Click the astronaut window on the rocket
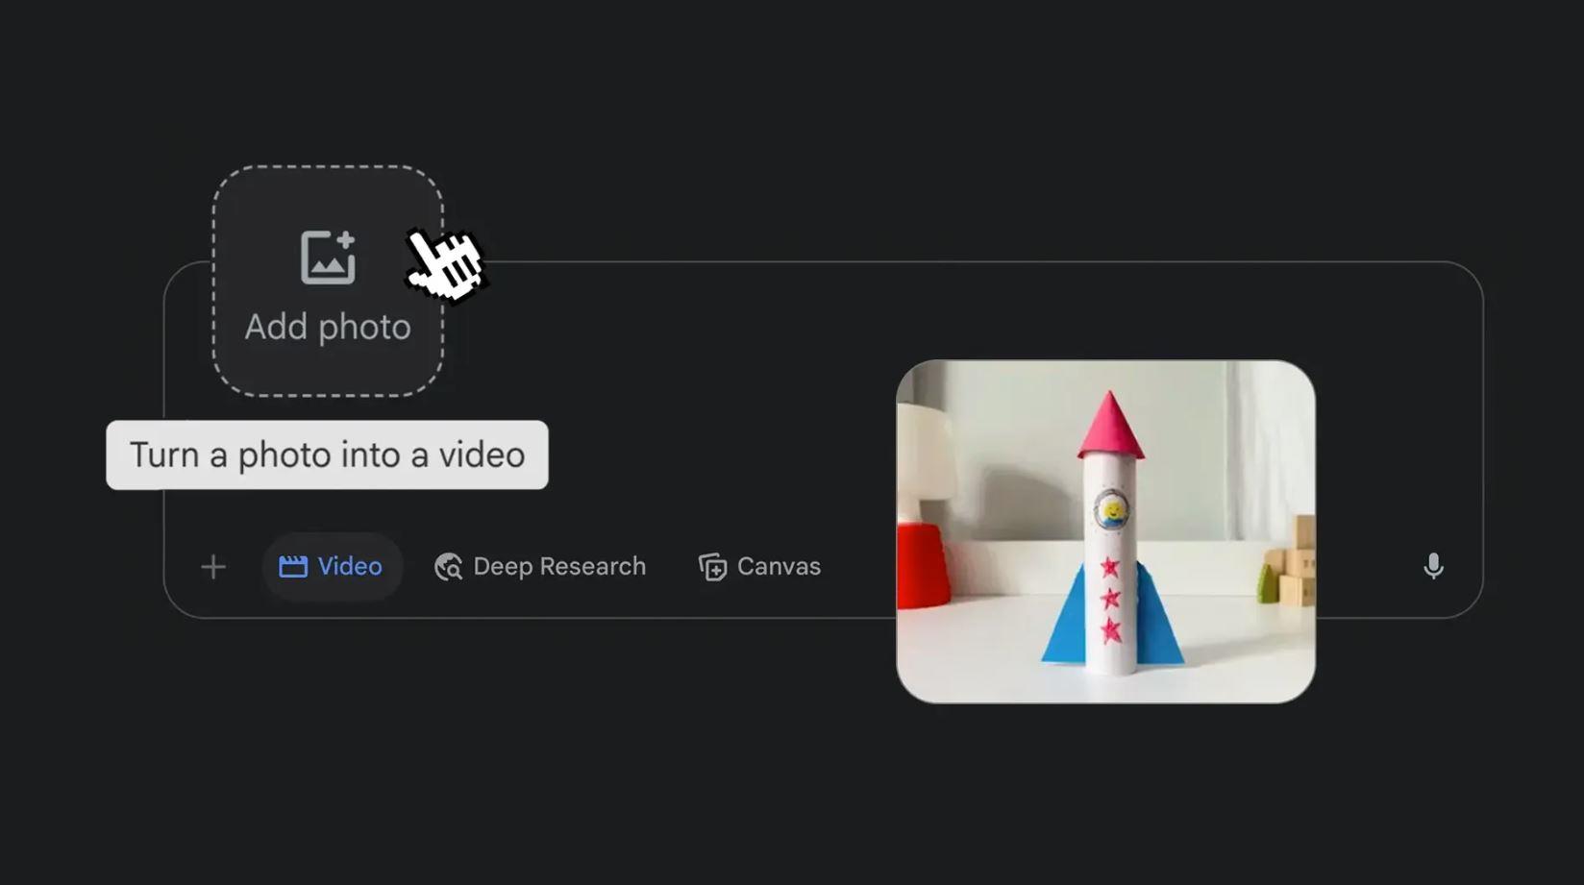The width and height of the screenshot is (1584, 885). (1112, 510)
